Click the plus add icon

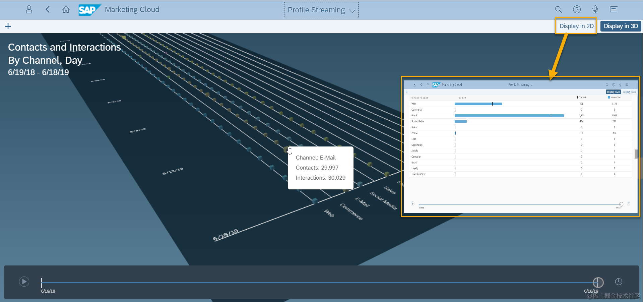point(8,26)
